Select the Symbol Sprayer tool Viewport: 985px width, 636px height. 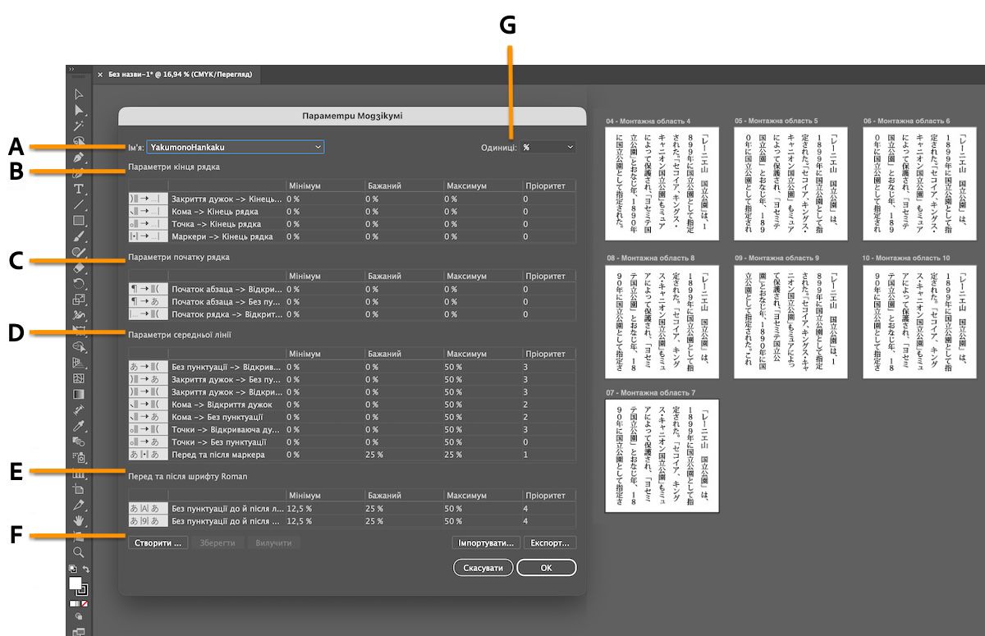(79, 457)
